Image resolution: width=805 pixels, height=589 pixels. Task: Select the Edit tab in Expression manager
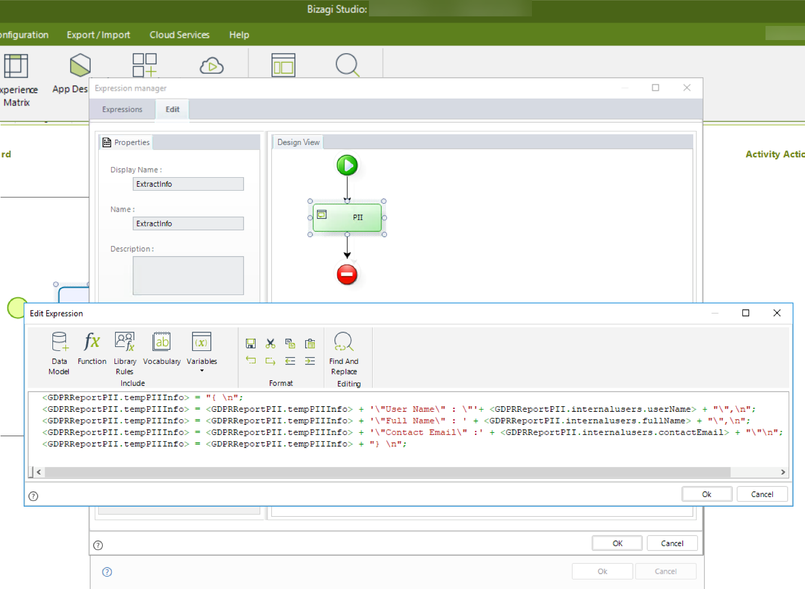[173, 109]
